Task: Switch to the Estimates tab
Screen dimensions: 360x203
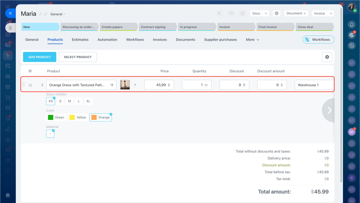Action: pyautogui.click(x=80, y=40)
